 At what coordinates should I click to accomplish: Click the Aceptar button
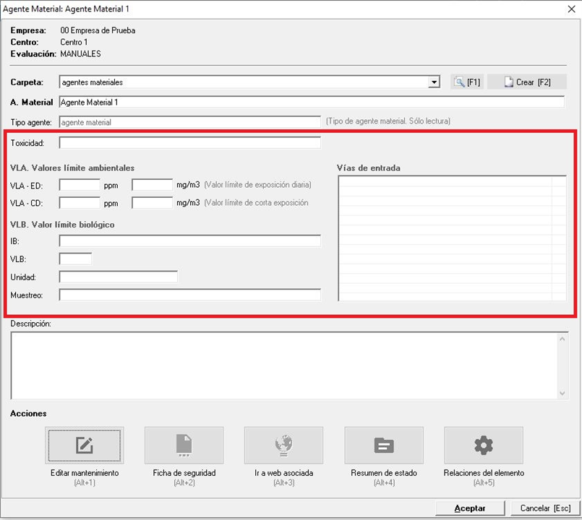click(469, 508)
